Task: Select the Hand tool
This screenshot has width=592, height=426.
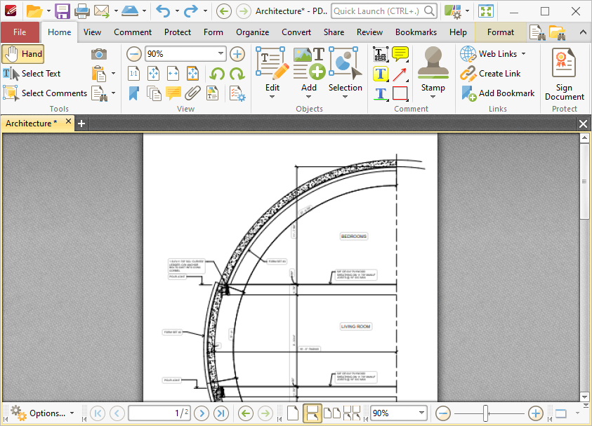Action: point(23,54)
